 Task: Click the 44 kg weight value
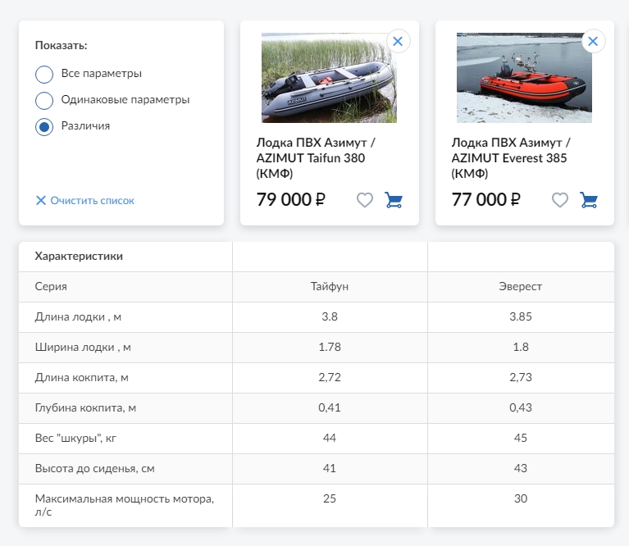click(x=330, y=438)
